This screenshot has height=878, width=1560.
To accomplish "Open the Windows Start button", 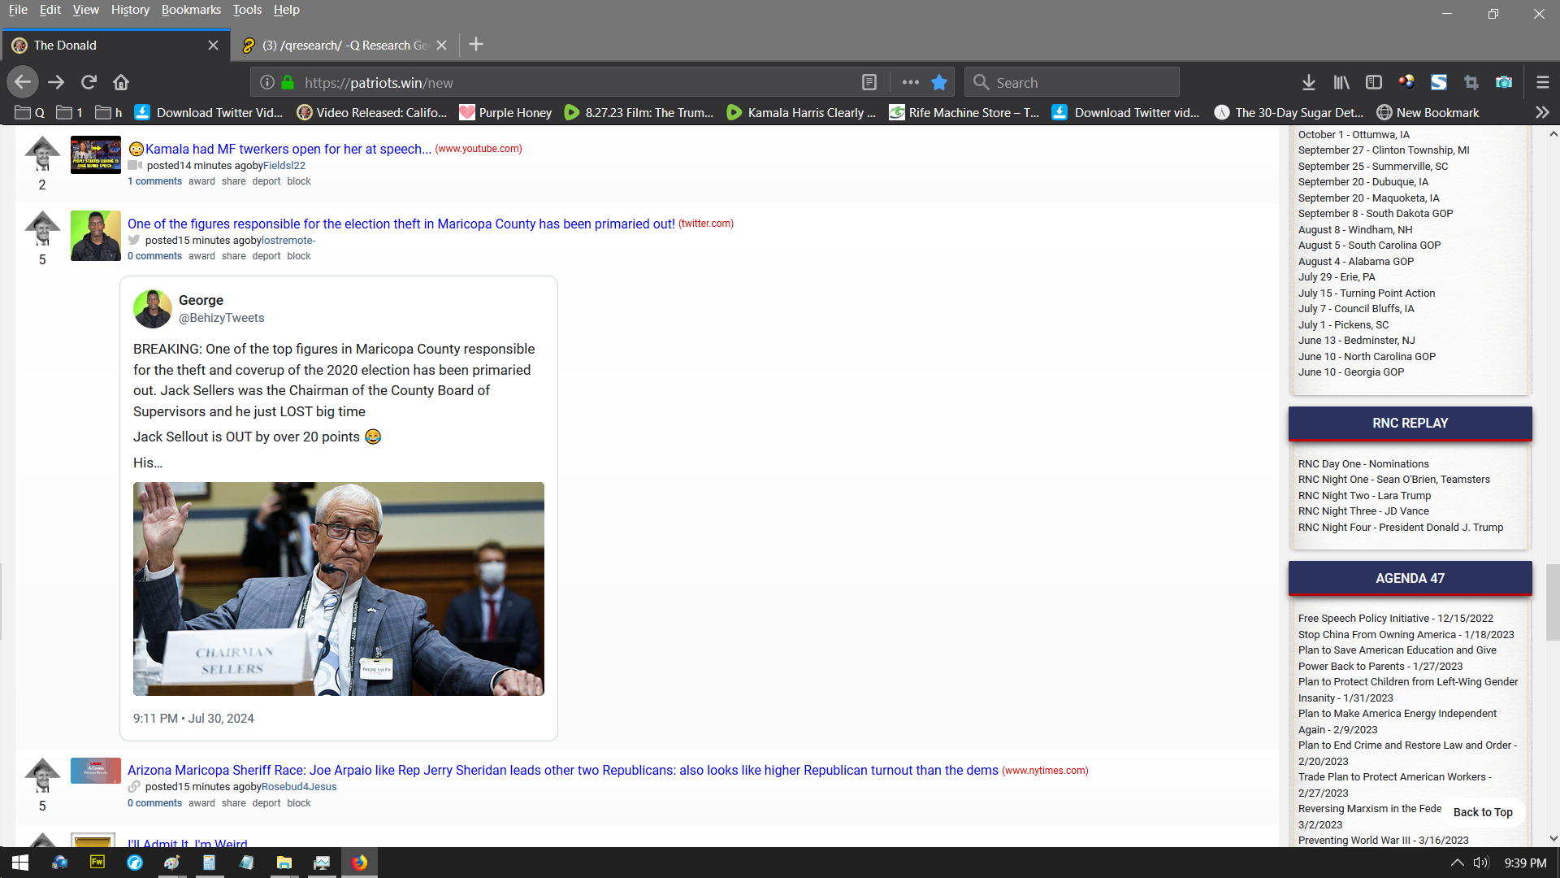I will tap(19, 863).
